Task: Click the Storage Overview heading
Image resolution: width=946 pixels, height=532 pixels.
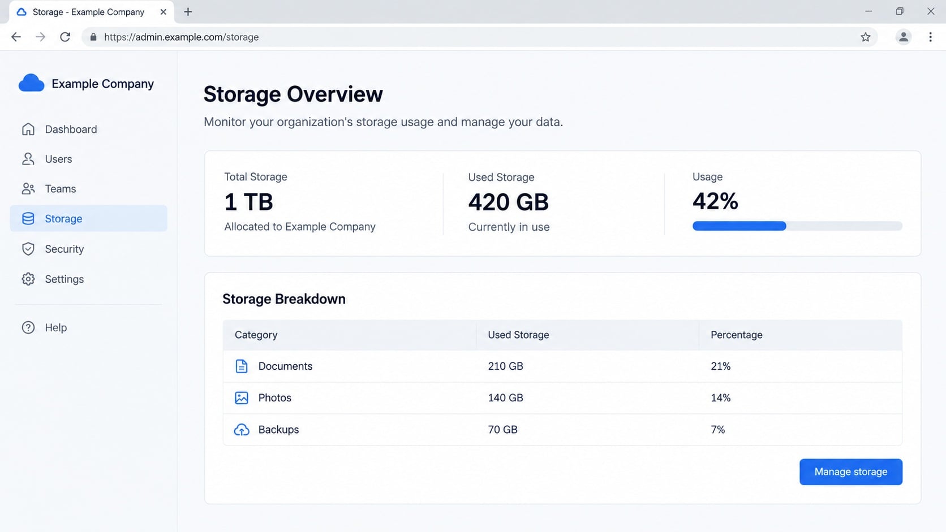Action: pyautogui.click(x=293, y=94)
